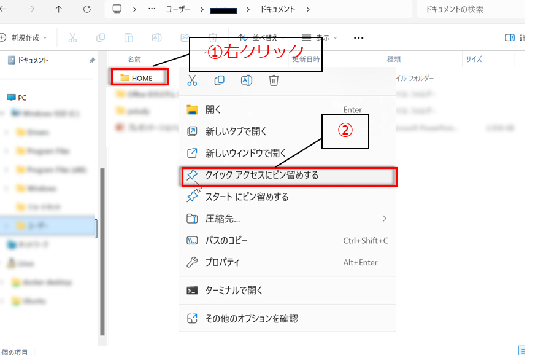Choose クイック アクセスにピン留めする

pos(289,176)
